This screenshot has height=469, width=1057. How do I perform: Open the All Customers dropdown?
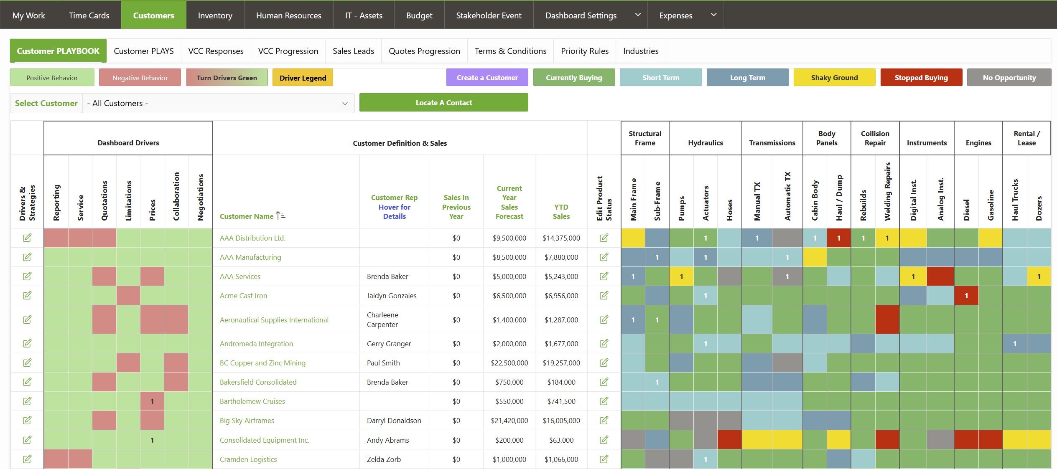click(x=219, y=103)
